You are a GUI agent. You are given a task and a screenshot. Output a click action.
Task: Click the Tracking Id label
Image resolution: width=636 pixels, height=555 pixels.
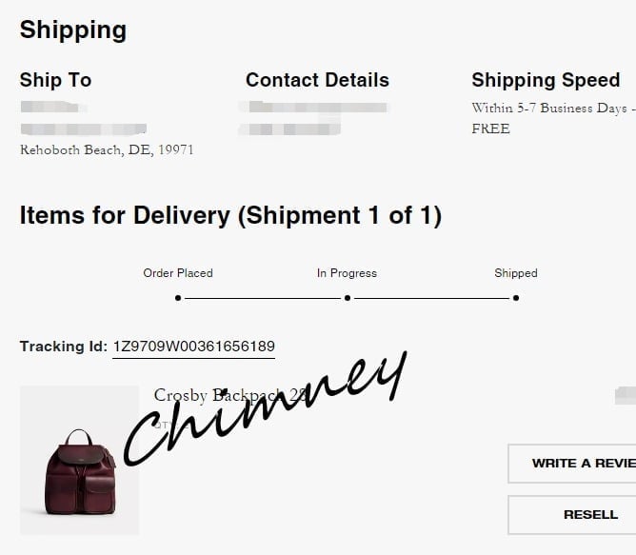click(64, 347)
